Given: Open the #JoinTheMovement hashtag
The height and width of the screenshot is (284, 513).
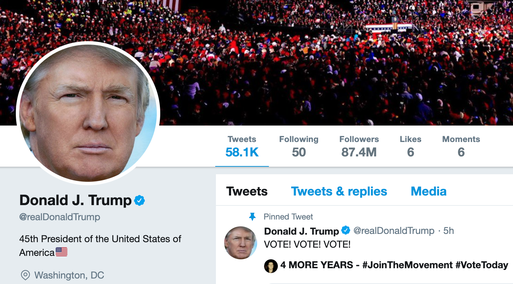Looking at the screenshot, I should click(407, 265).
